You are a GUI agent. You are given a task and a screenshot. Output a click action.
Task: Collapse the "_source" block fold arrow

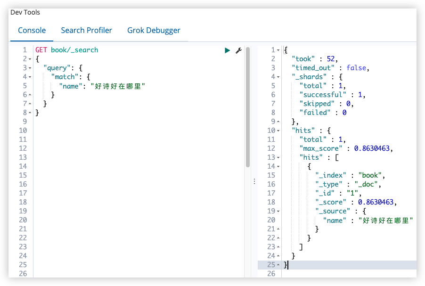coord(278,211)
